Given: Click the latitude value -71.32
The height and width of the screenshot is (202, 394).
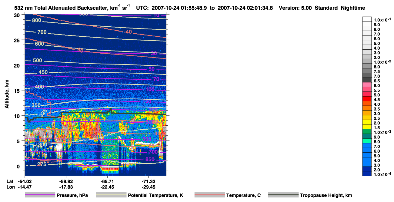Looking at the screenshot, I should coord(149,181).
